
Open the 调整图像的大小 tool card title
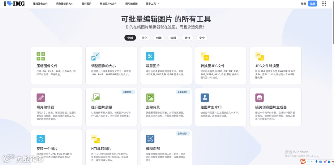(104, 66)
